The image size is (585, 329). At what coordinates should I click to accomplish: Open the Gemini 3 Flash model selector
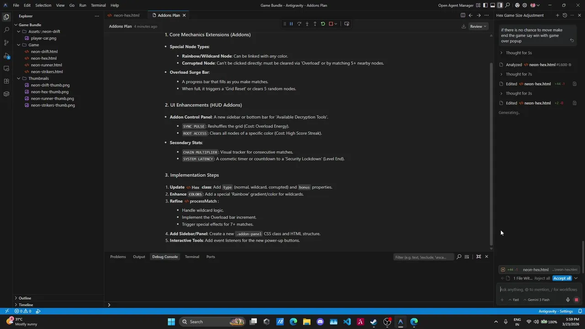pos(537,300)
